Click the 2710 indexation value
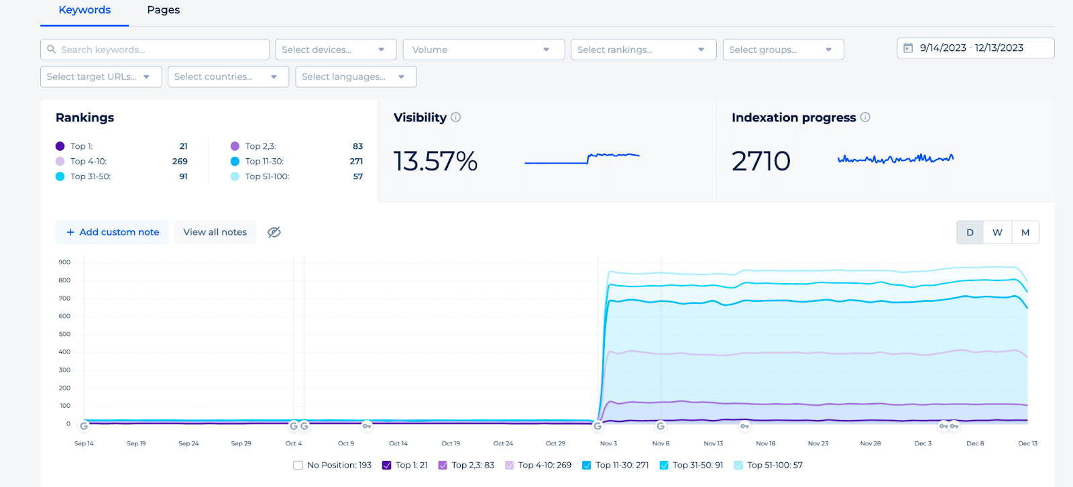 (761, 161)
